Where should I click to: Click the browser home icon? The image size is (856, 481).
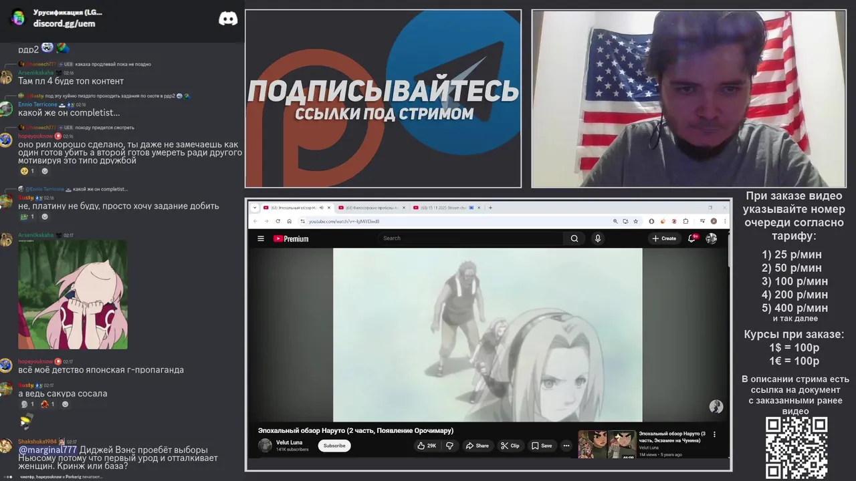click(x=289, y=221)
